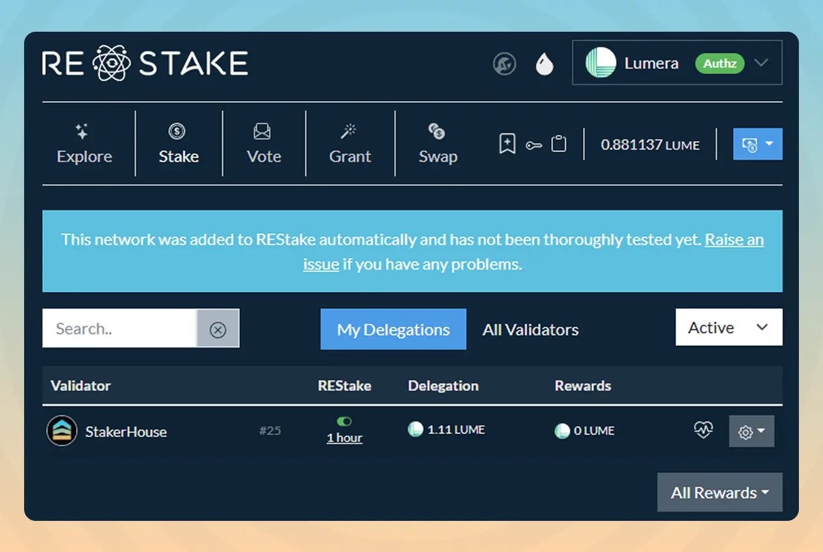This screenshot has width=823, height=552.
Task: Click the heartbeat status icon for StakerHouse
Action: tap(703, 430)
